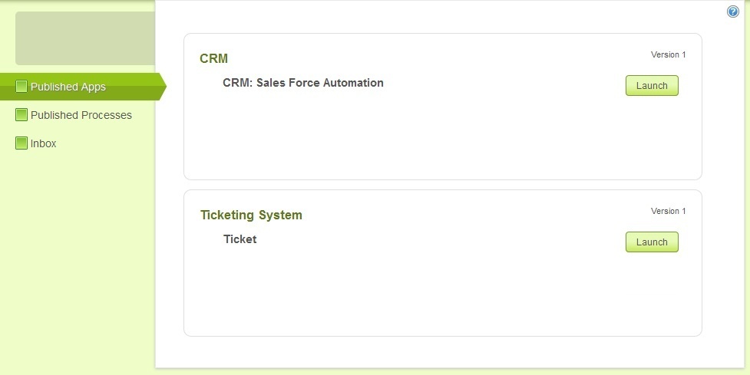This screenshot has width=750, height=375.
Task: Select the Published Apps menu label
Action: tap(68, 87)
